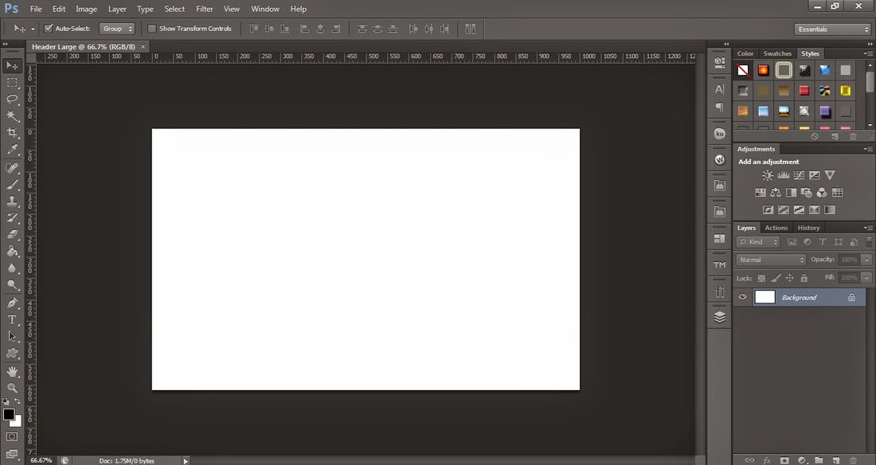Switch foreground and background colors
This screenshot has width=876, height=465.
point(18,401)
